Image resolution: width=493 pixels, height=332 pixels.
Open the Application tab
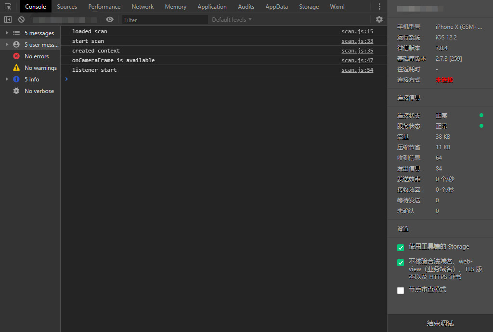click(x=212, y=7)
